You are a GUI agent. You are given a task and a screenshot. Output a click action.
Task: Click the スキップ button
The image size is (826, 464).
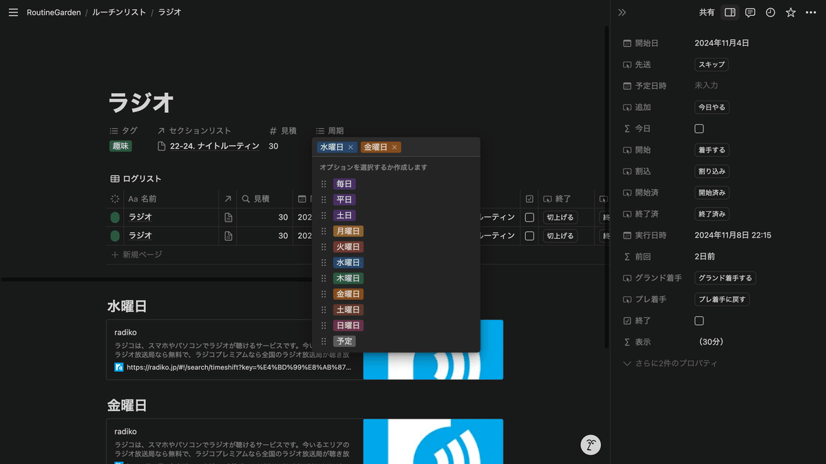pyautogui.click(x=712, y=65)
